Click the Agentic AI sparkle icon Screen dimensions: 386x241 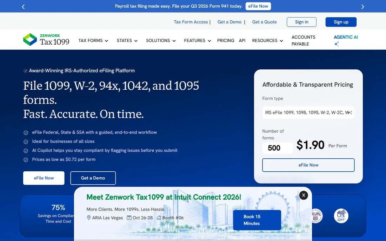pos(337,44)
